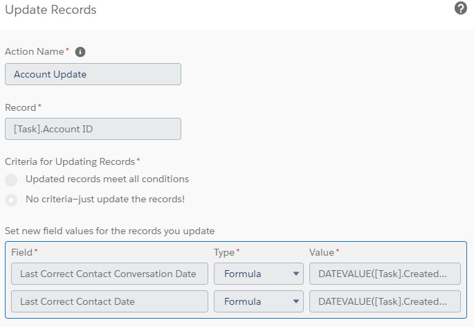
Task: Click the 'Type' column header
Action: coord(224,252)
